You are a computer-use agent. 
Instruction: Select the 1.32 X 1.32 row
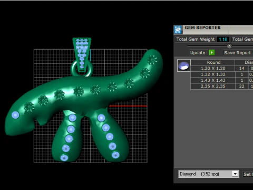point(222,74)
